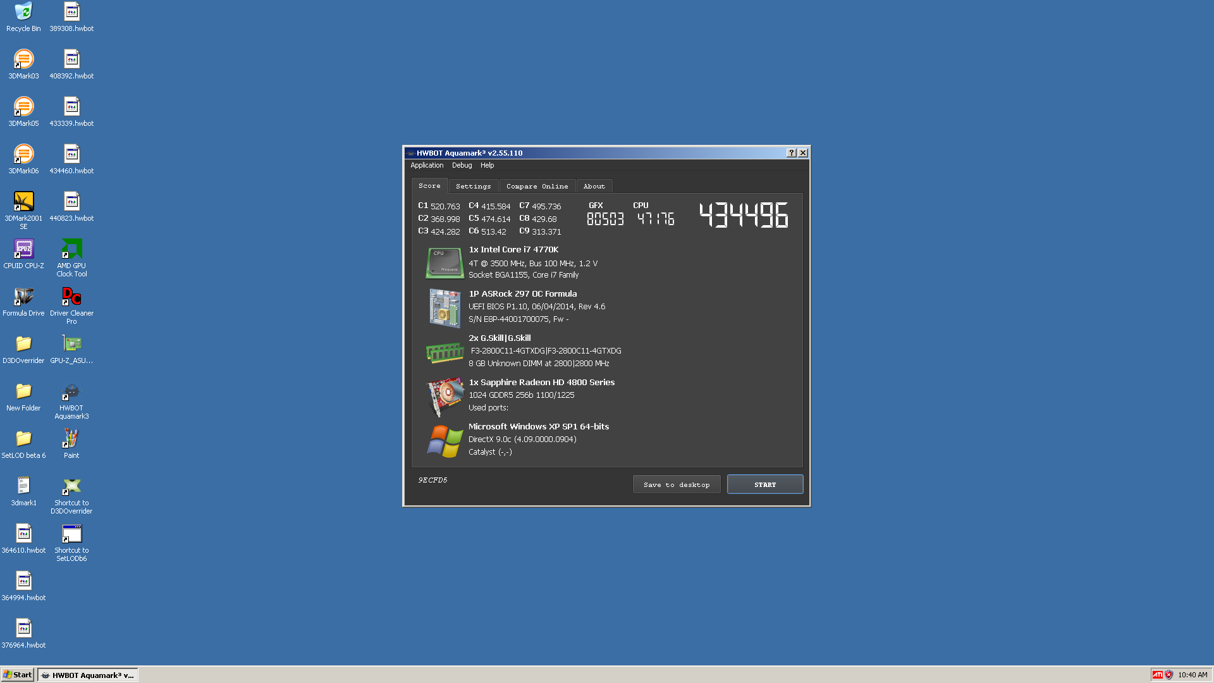Select the 440823.hwbot file icon
The height and width of the screenshot is (683, 1214).
coord(71,207)
